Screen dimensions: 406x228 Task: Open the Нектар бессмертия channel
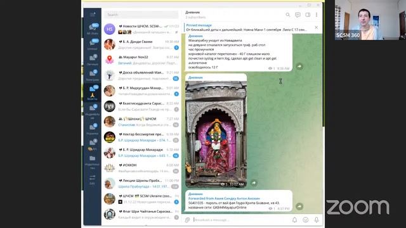(141, 137)
